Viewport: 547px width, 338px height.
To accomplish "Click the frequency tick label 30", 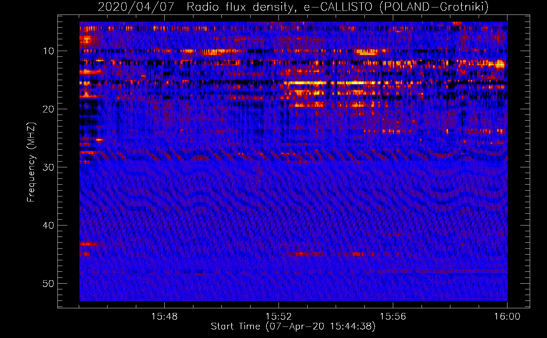I will tap(48, 167).
